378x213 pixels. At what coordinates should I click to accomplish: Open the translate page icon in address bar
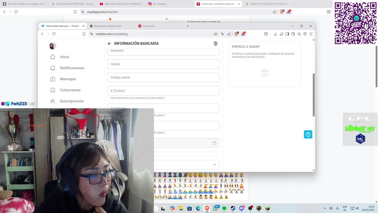[x=222, y=34]
